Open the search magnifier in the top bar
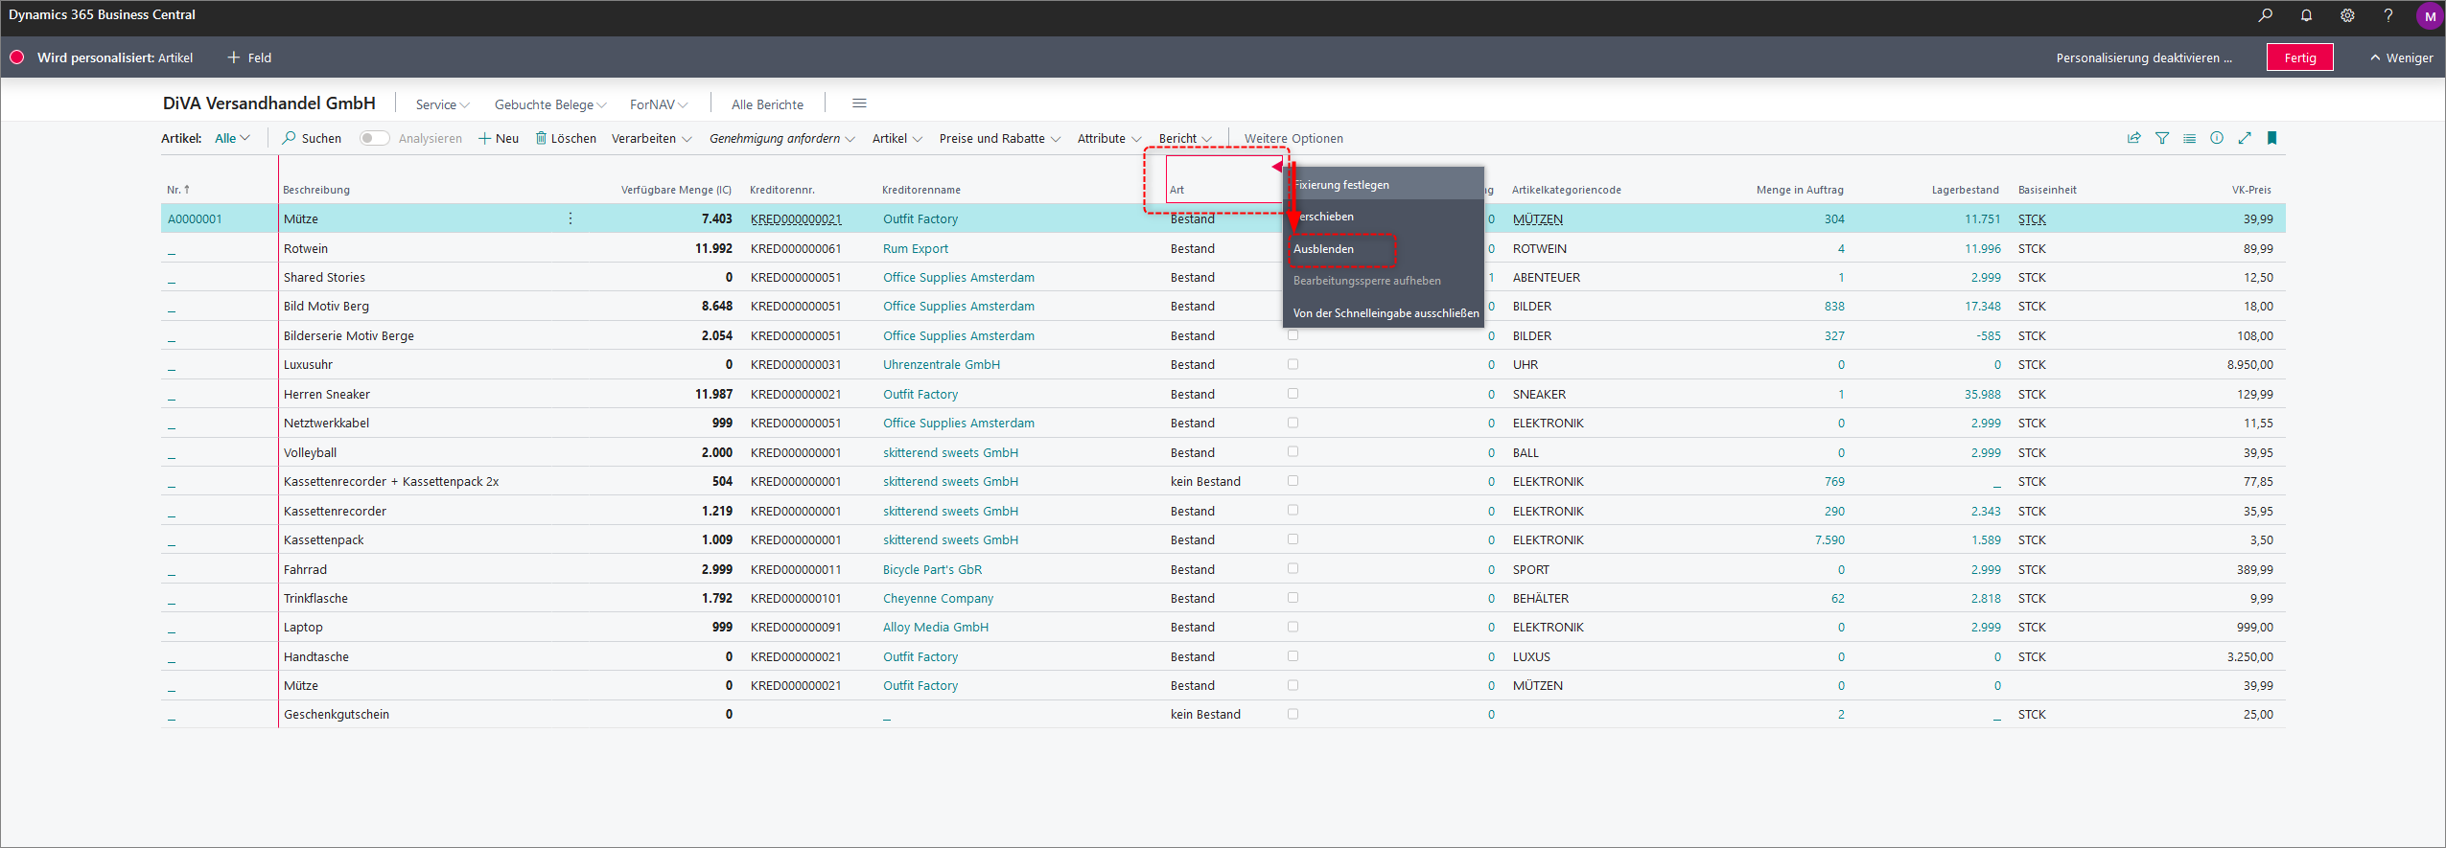This screenshot has width=2446, height=848. click(2265, 15)
